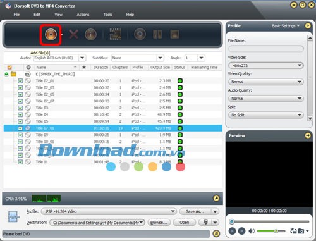Screen dimensions: 316x241
Task: Click the Preview panel arrow button
Action: tap(308, 135)
